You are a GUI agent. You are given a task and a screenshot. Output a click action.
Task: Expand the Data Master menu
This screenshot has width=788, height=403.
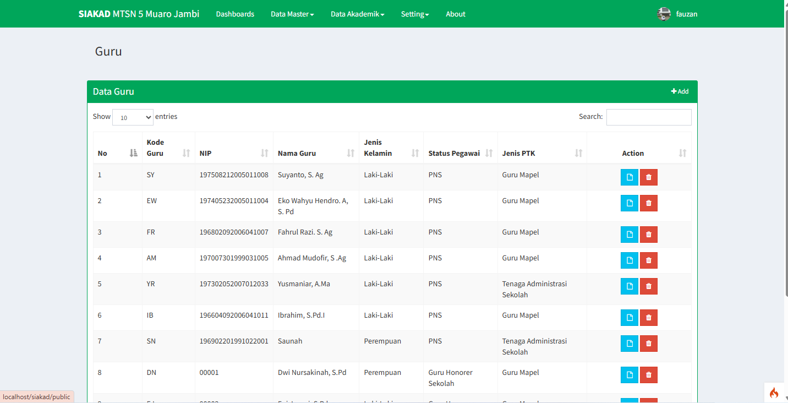pos(292,14)
